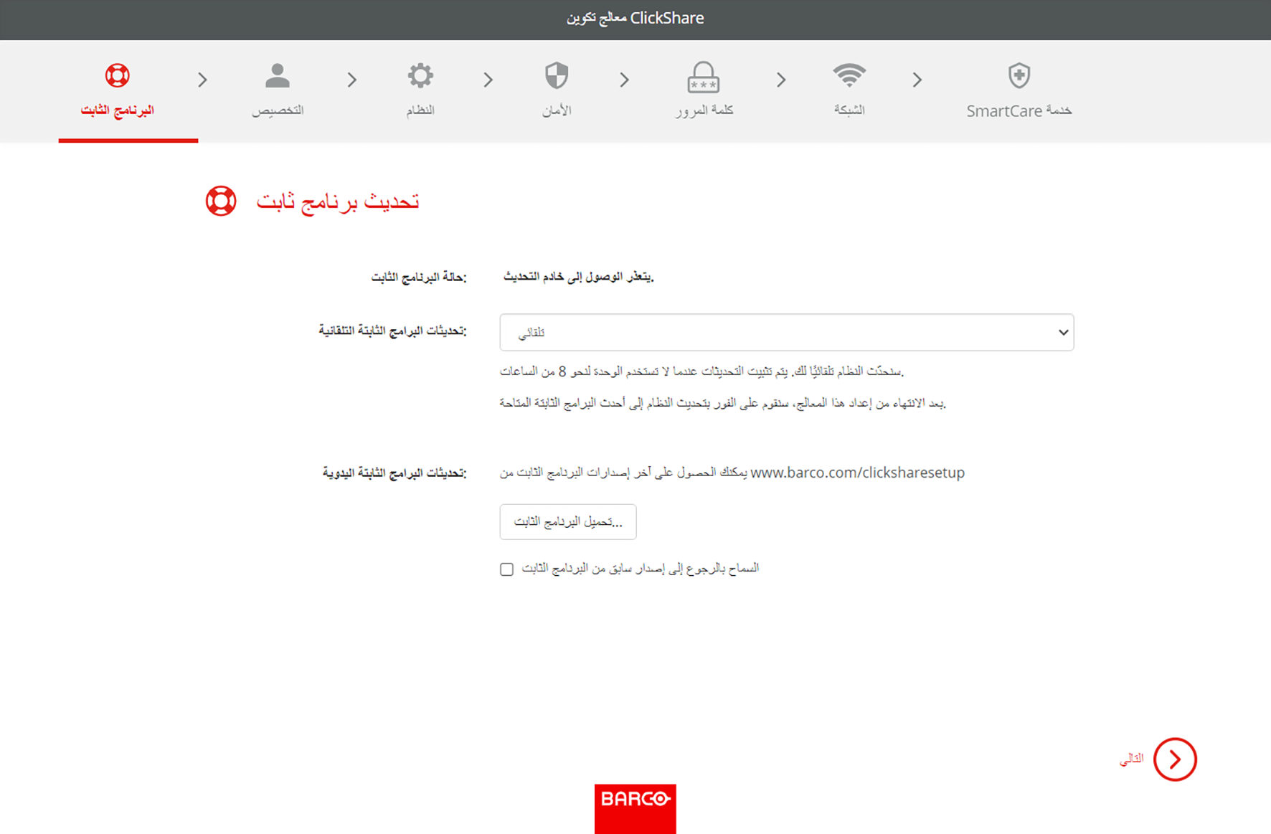Viewport: 1271px width, 834px height.
Task: Click chevron before the SmartCare step
Action: pyautogui.click(x=917, y=80)
